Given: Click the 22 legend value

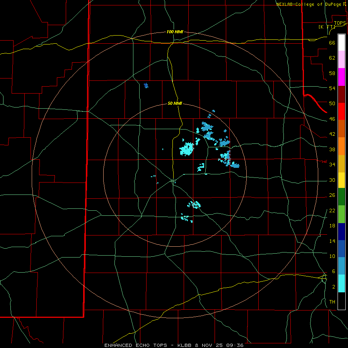Looking at the screenshot, I should click(332, 210).
